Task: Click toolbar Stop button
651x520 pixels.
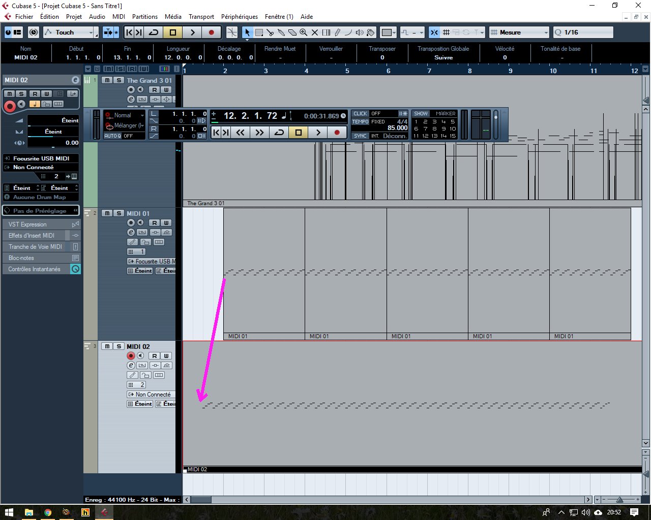Action: [173, 32]
